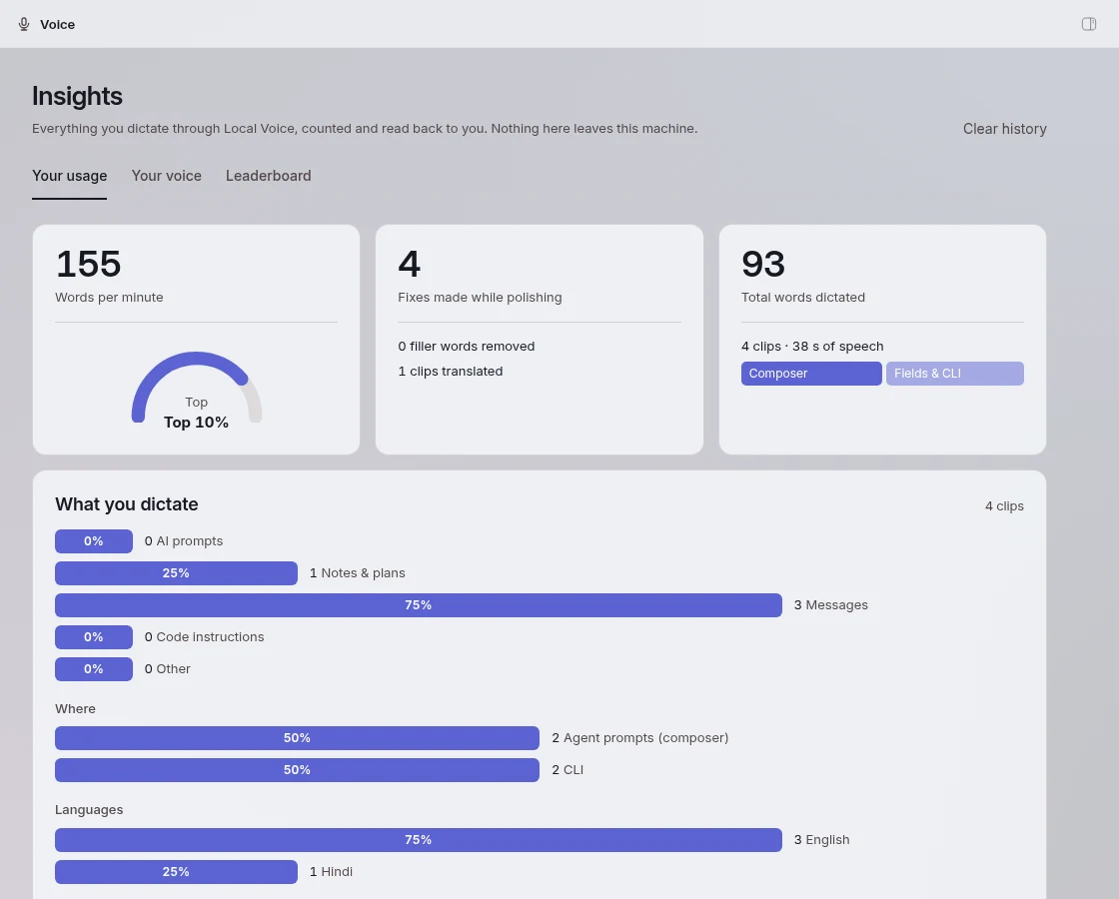Toggle the sidebar panel icon
The image size is (1119, 899).
[1088, 24]
